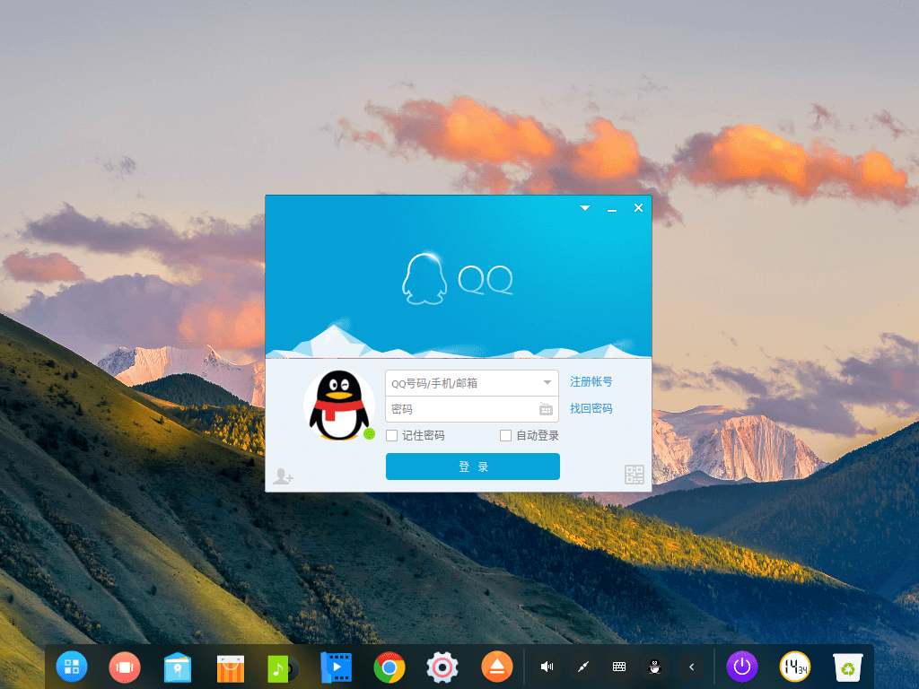919x689 pixels.
Task: Launch the file manager from dock
Action: [x=178, y=667]
